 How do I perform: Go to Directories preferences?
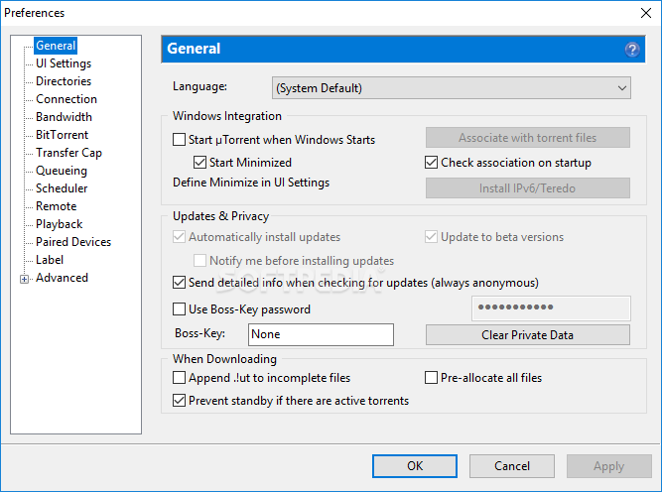[x=64, y=81]
